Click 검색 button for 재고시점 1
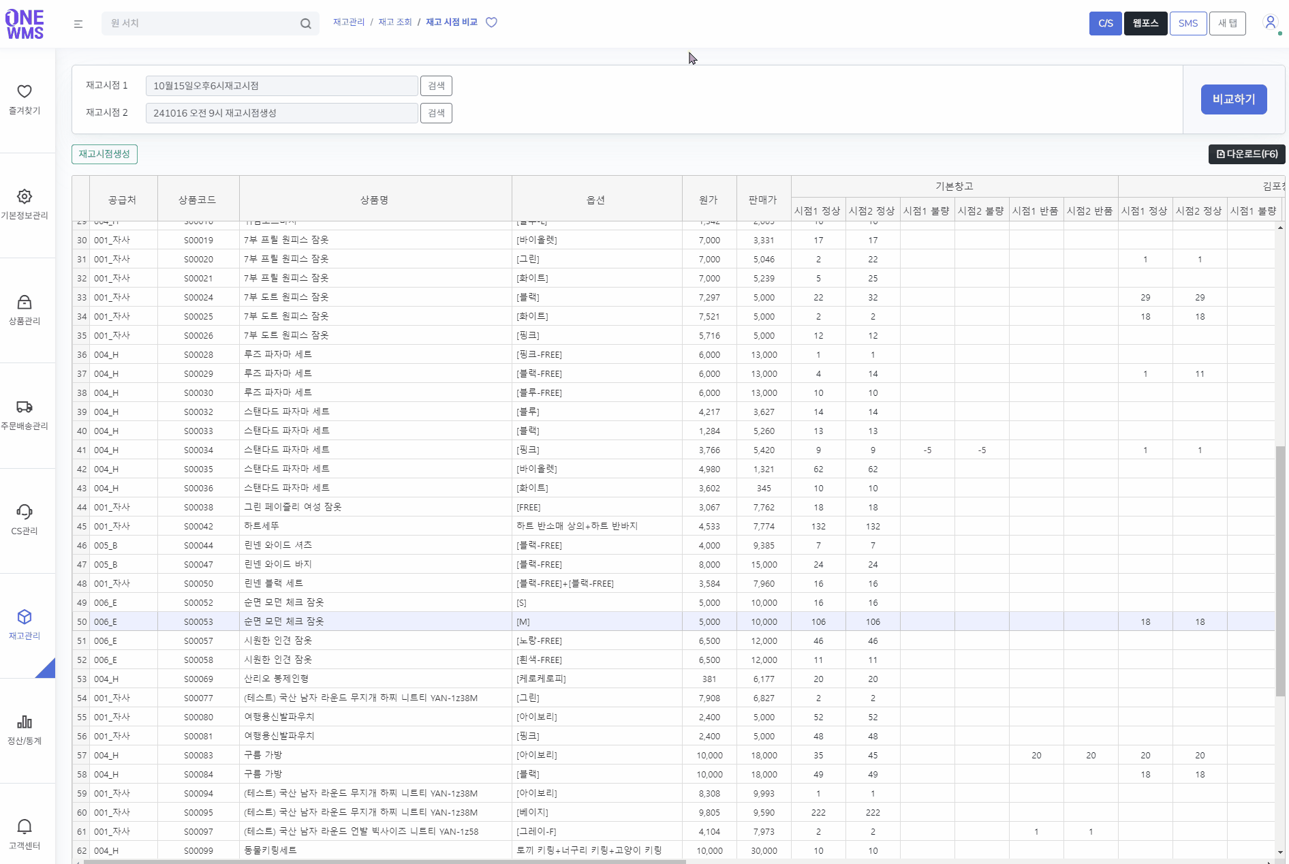This screenshot has width=1289, height=864. click(436, 86)
